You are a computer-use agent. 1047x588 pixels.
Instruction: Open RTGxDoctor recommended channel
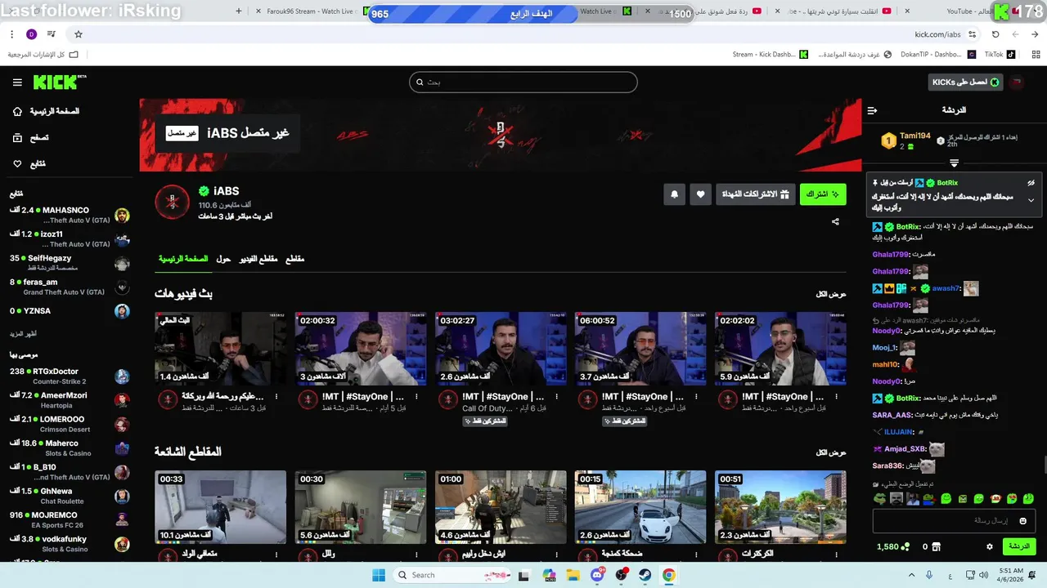coord(70,376)
